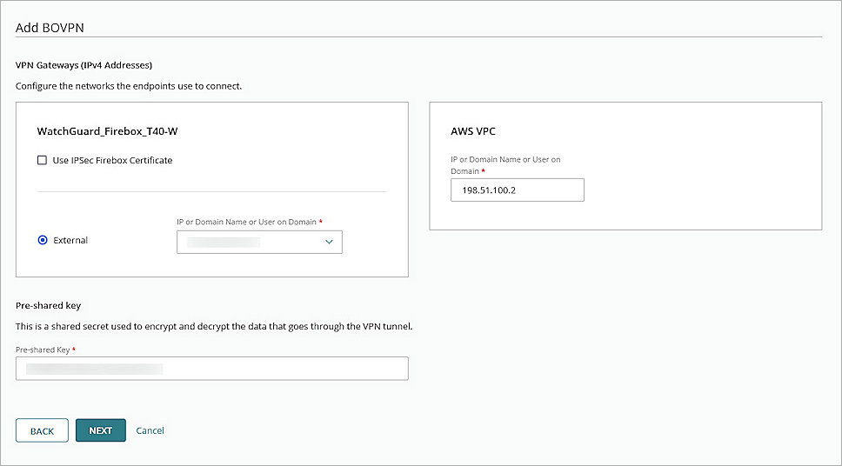Select the External radio button
This screenshot has width=842, height=466.
coord(43,240)
